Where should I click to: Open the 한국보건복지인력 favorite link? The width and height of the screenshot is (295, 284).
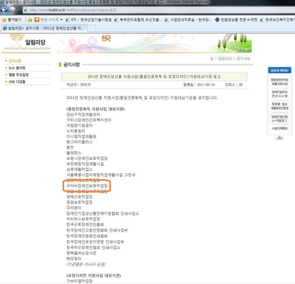click(277, 20)
